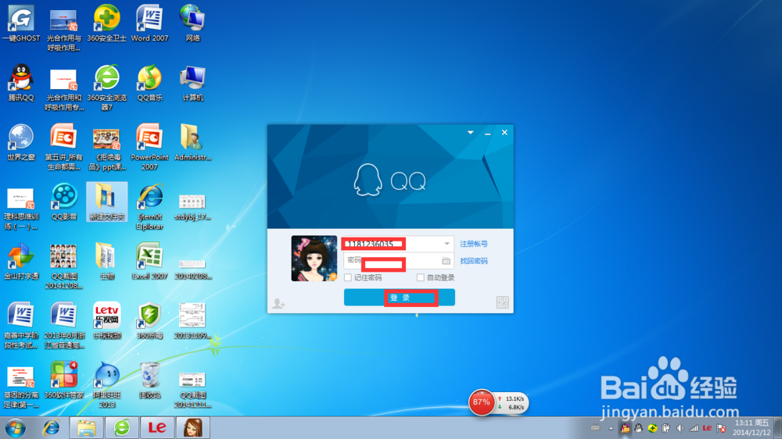Click the taskbar clock showing 13:11
The height and width of the screenshot is (439, 782).
(752, 428)
